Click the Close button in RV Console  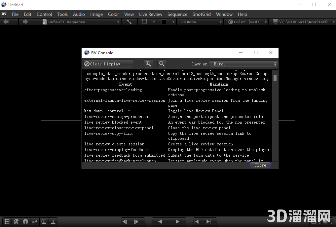[x=260, y=165]
